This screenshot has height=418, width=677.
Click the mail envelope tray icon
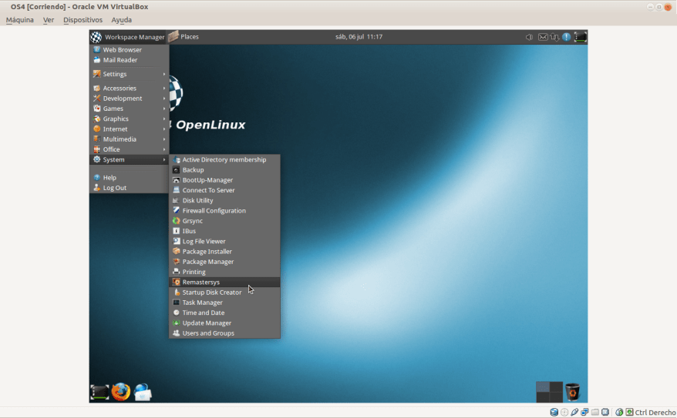point(543,37)
